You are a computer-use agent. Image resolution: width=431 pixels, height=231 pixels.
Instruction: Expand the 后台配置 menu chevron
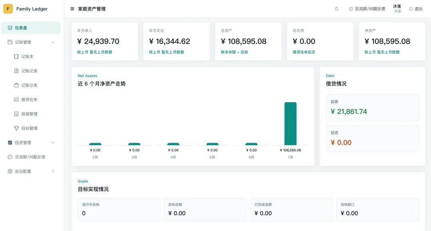53,171
